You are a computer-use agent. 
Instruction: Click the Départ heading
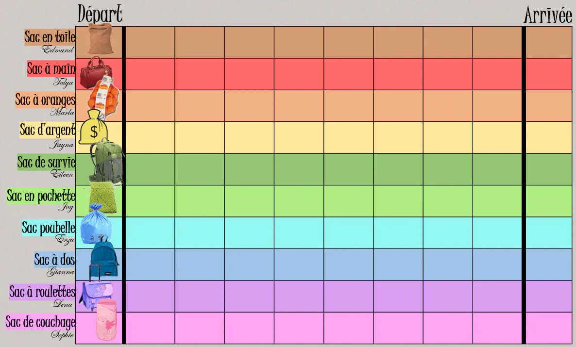100,14
